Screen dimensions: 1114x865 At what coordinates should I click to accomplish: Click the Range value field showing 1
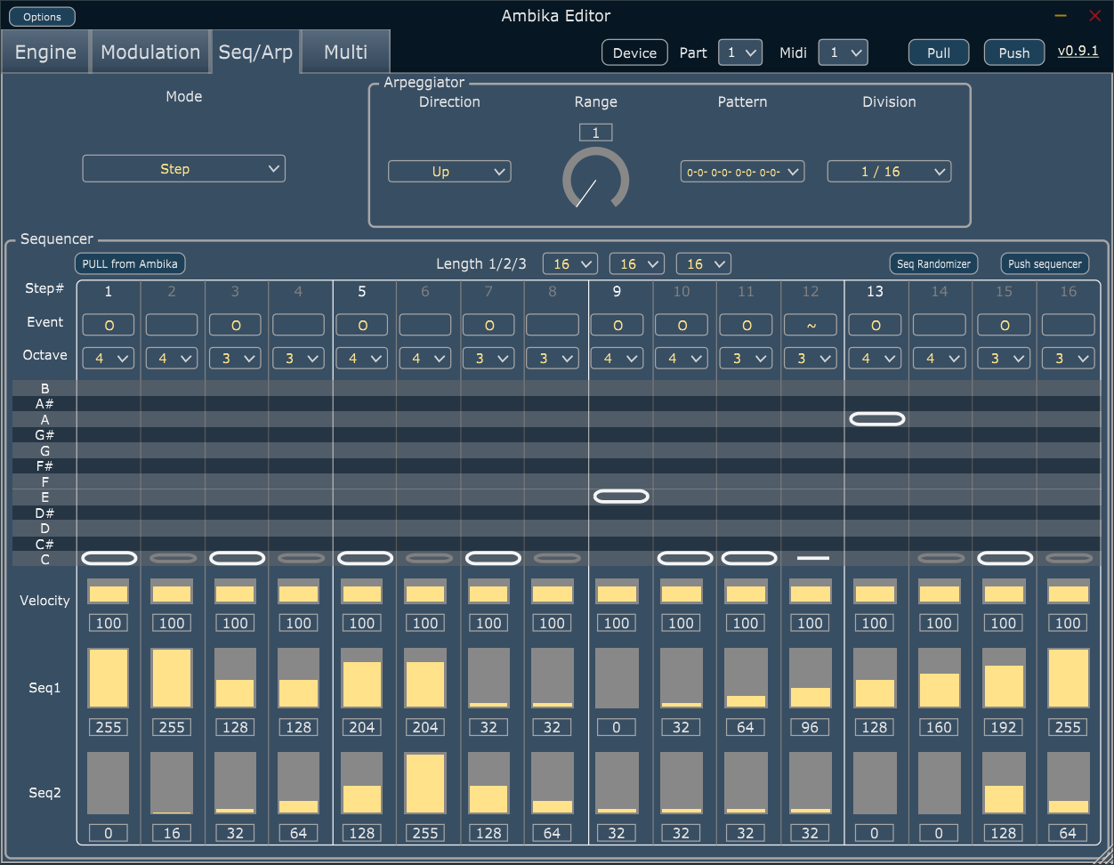(x=595, y=133)
